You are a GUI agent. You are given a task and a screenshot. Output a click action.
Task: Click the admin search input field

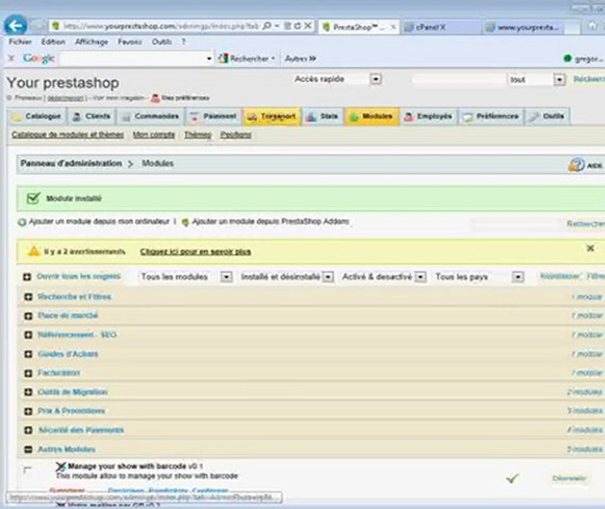point(459,79)
